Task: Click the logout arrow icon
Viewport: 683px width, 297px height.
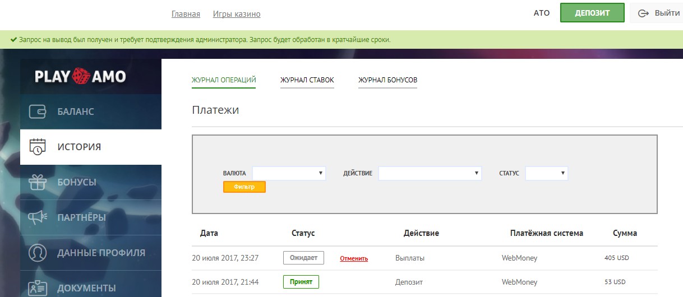Action: click(643, 13)
